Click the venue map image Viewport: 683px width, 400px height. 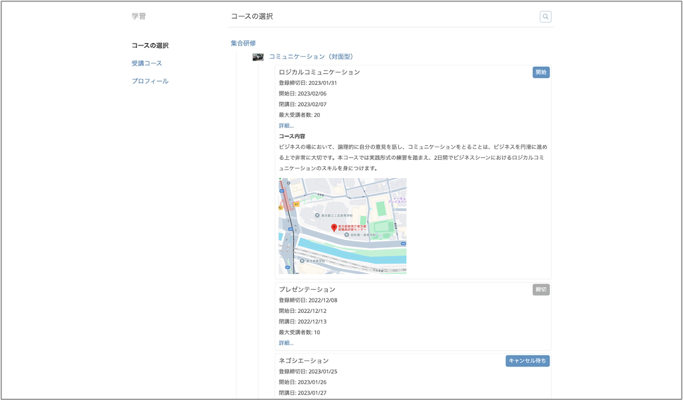[343, 226]
